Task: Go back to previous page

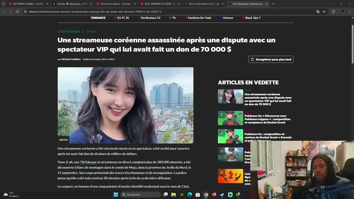Action: [4, 12]
